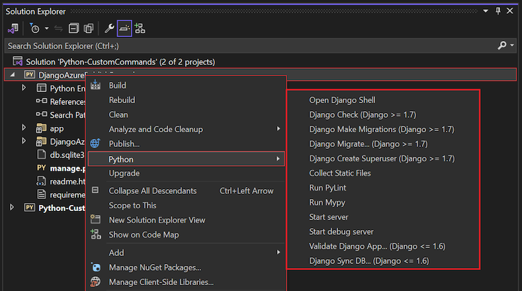The image size is (522, 291).
Task: Switch between solutions and folder views icon
Action: coord(13,28)
